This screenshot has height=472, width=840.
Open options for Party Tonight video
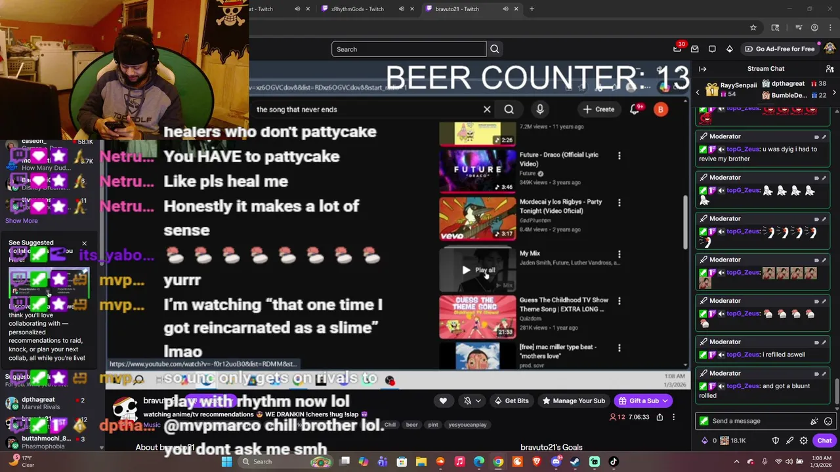619,203
